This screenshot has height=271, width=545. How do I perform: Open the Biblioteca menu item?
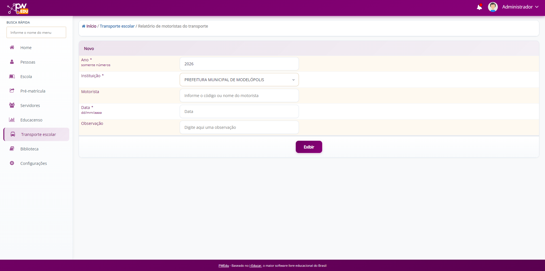pyautogui.click(x=29, y=149)
